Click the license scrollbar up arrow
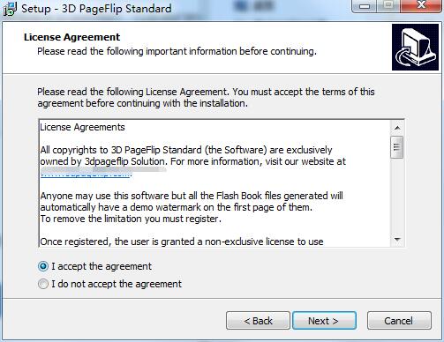444x342 pixels. coord(397,128)
